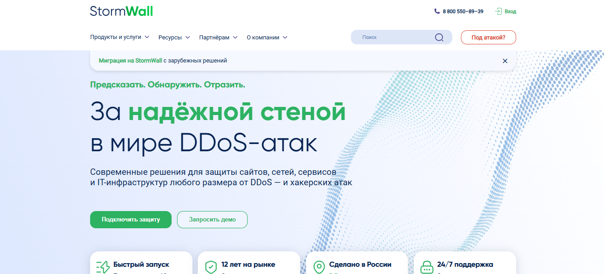Click the shield checkmark icon by 12 лет
The height and width of the screenshot is (274, 604).
(211, 267)
